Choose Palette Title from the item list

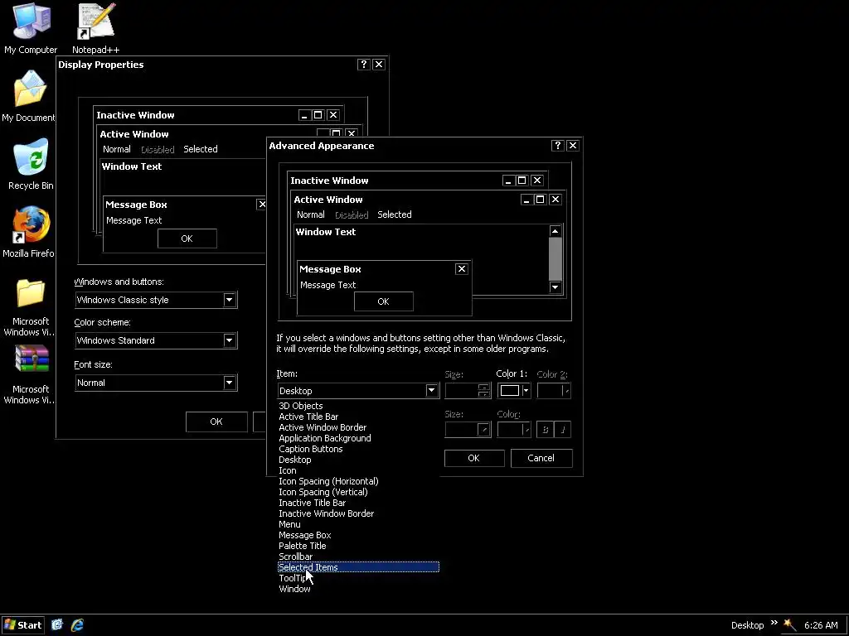click(358, 546)
